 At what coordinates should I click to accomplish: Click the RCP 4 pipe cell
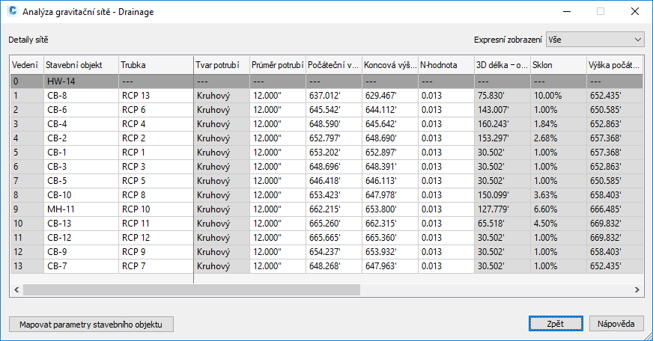click(x=157, y=124)
